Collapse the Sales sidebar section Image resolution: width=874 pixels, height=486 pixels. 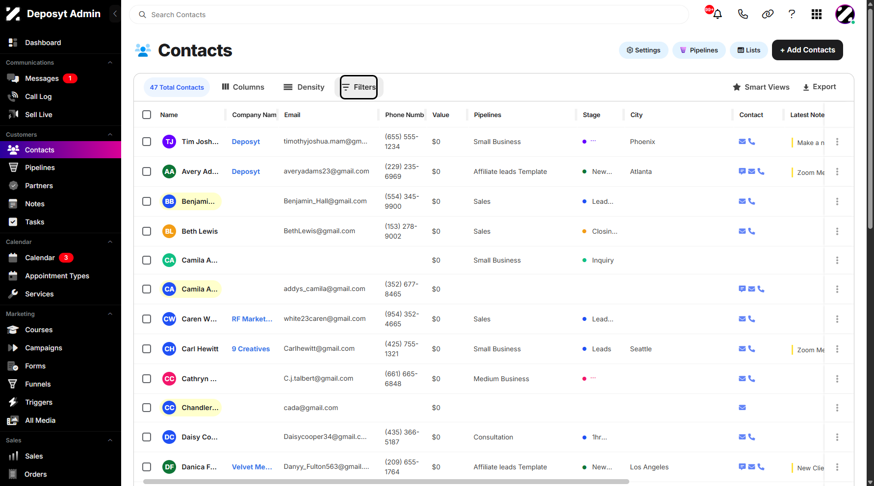[x=110, y=440]
